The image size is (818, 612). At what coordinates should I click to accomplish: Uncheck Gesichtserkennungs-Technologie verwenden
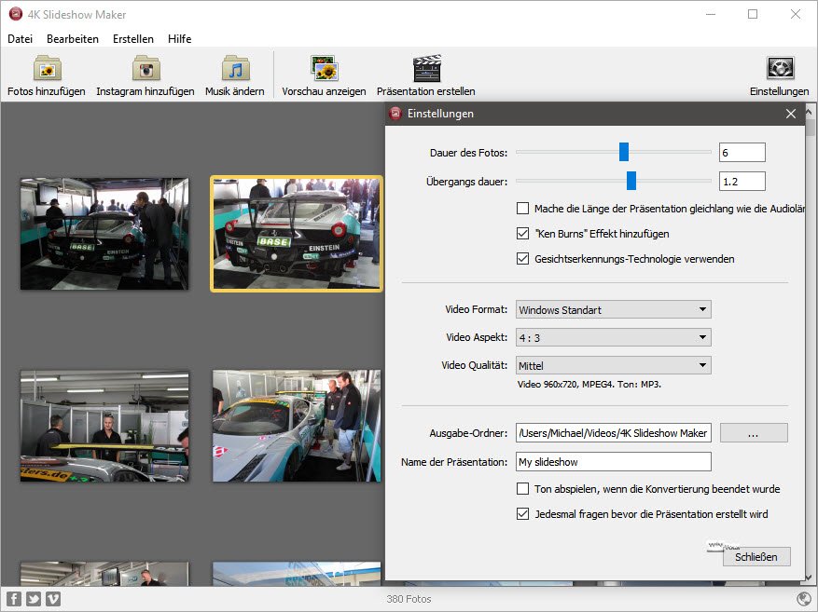(x=523, y=259)
